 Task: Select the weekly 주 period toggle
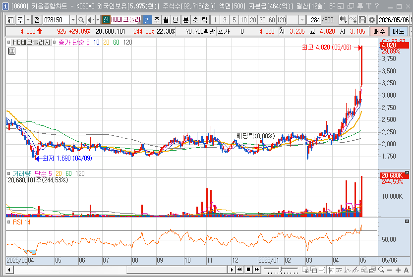click(157, 20)
